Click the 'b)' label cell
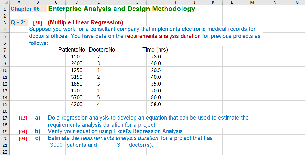Screen dimensions: 305x155 pyautogui.click(x=38, y=131)
